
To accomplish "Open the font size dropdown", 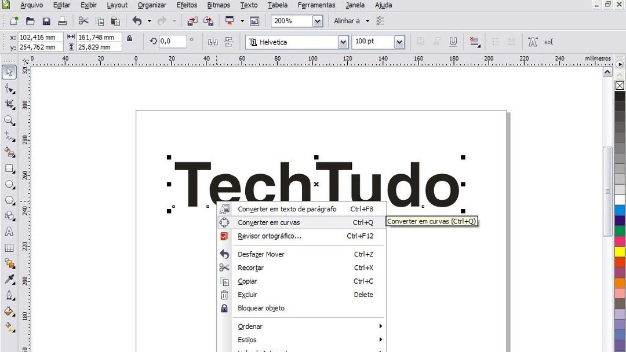I will click(x=399, y=42).
